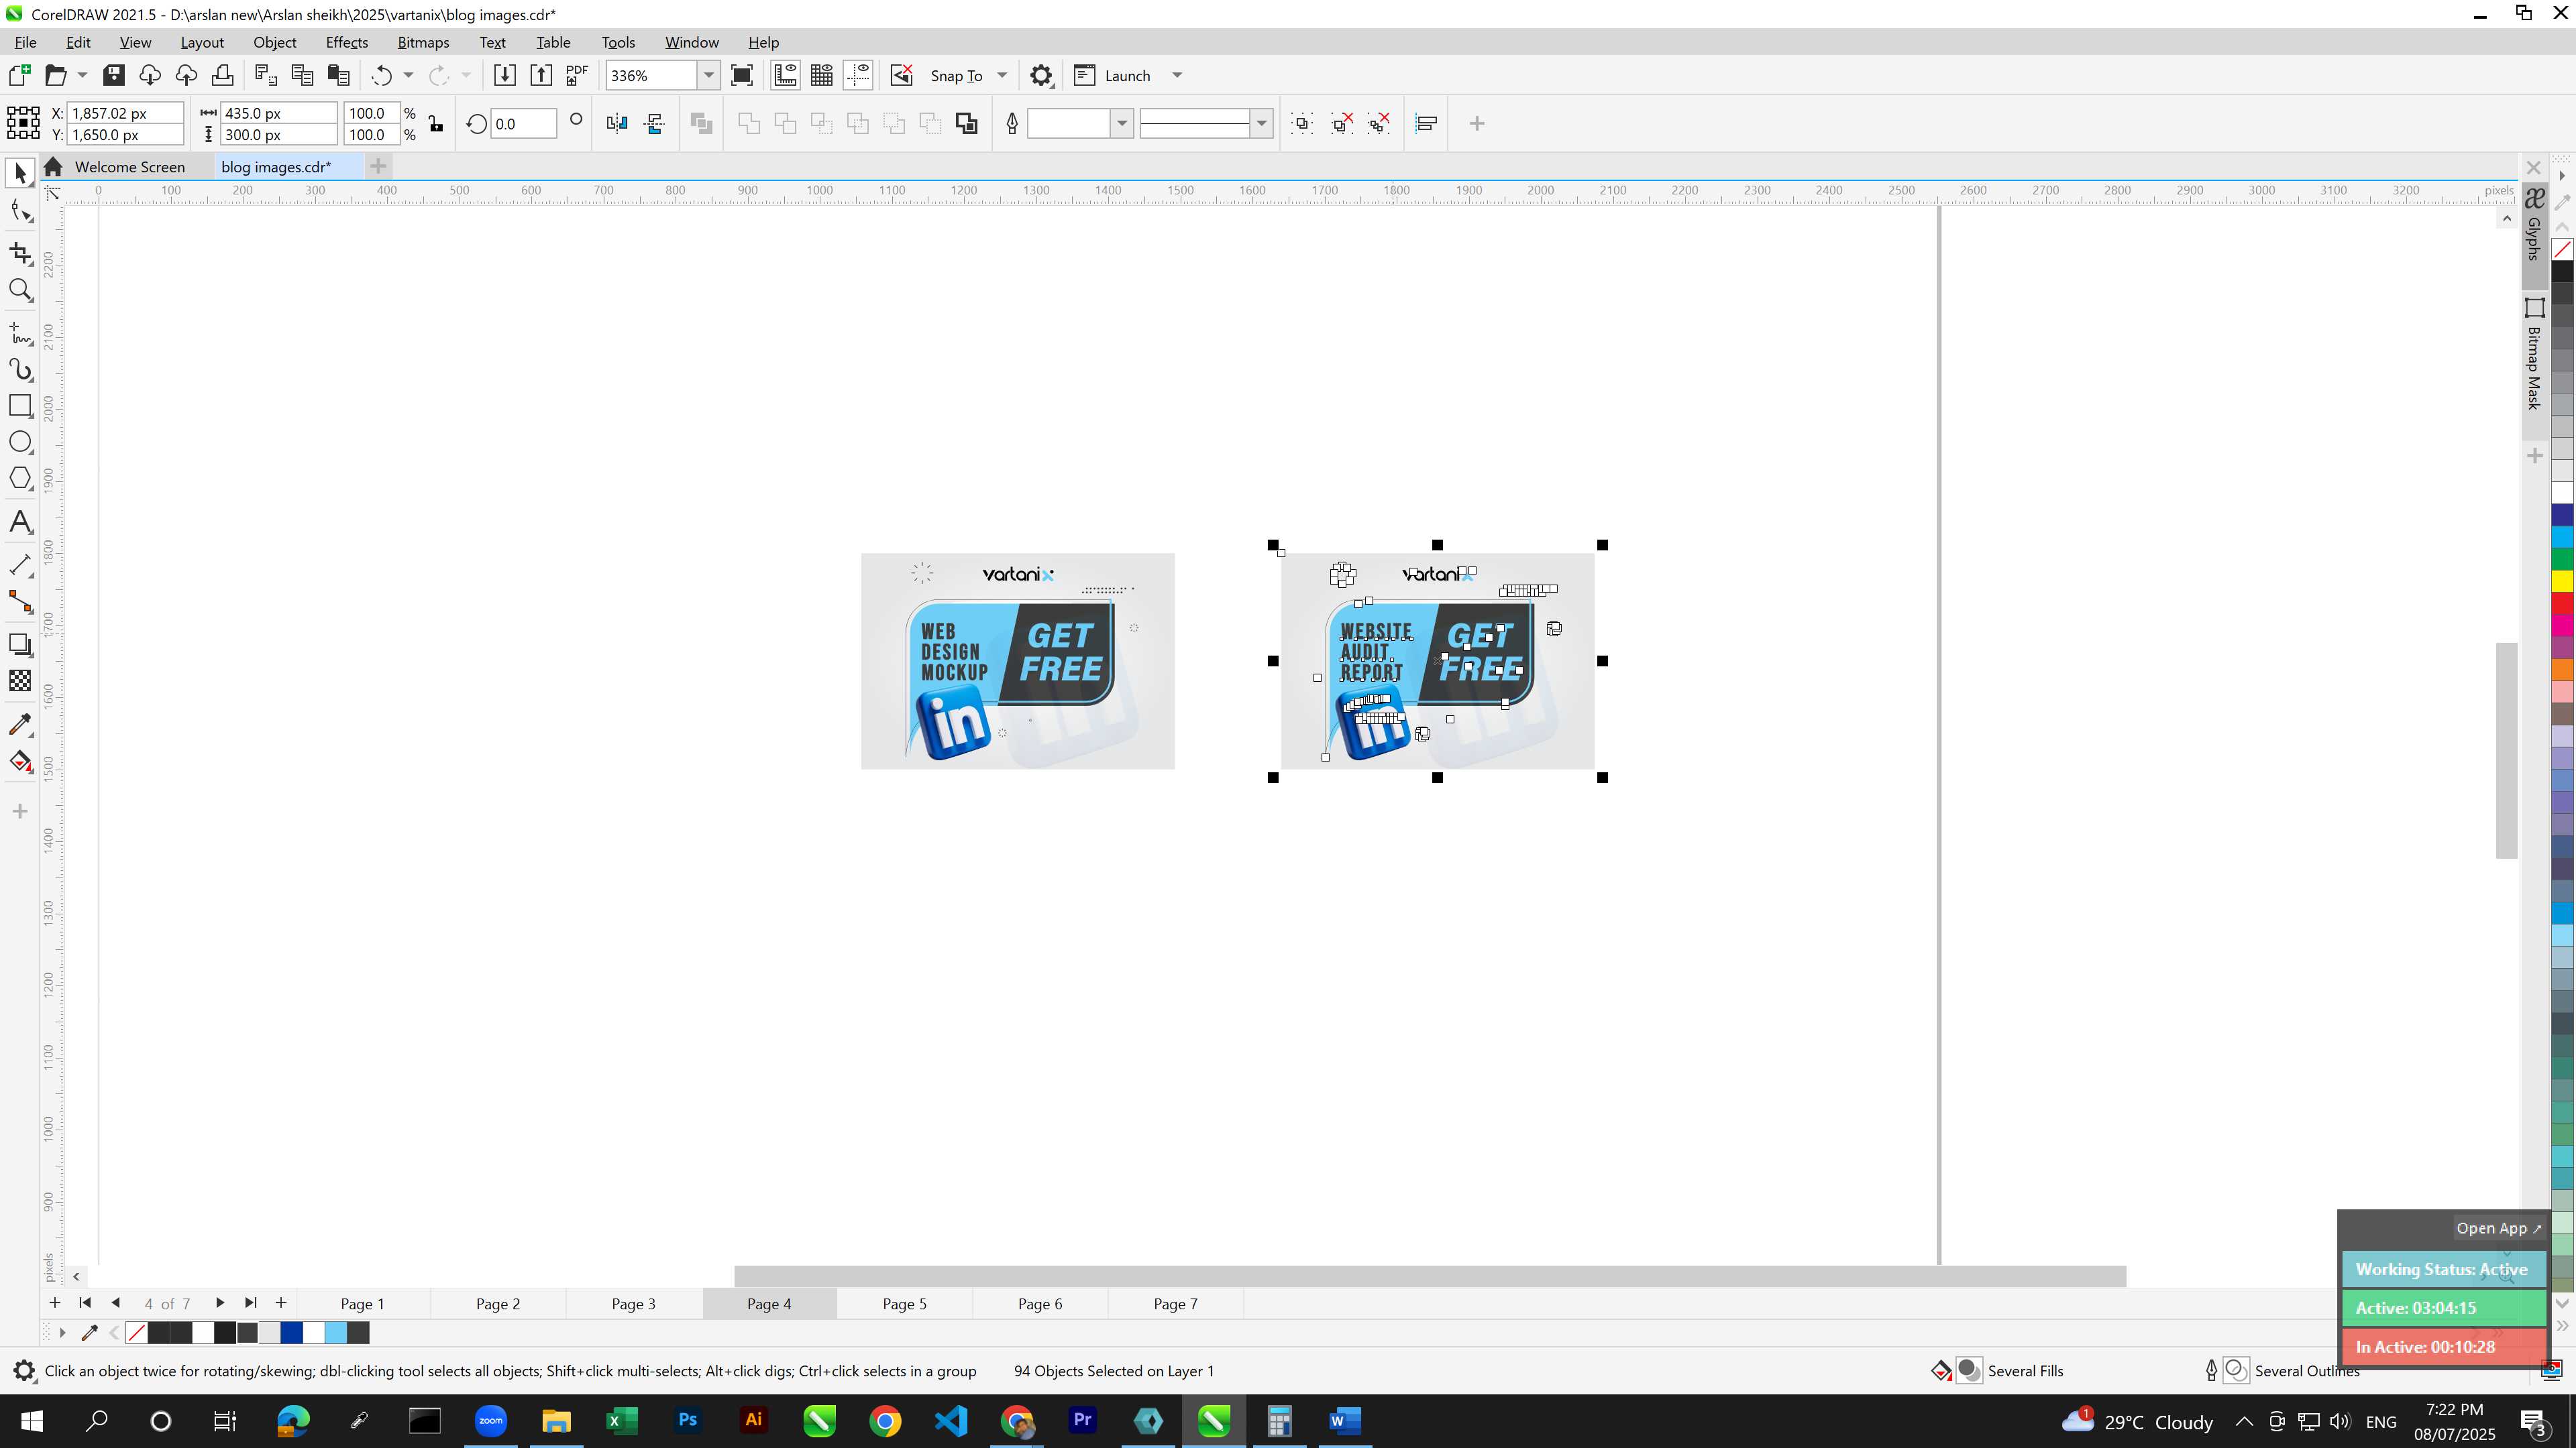The image size is (2576, 1448).
Task: Open the Options gear icon
Action: (x=1041, y=76)
